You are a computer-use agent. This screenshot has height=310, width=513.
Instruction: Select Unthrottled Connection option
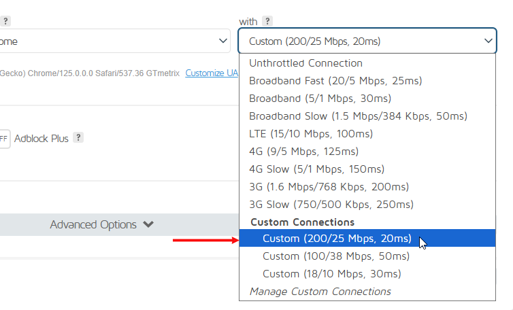click(x=305, y=63)
